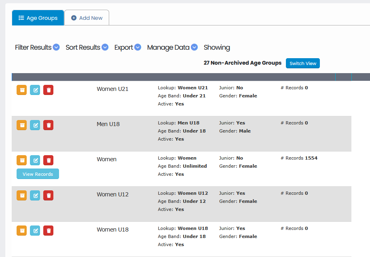Click Gender: Male text
370x257 pixels.
(x=235, y=131)
